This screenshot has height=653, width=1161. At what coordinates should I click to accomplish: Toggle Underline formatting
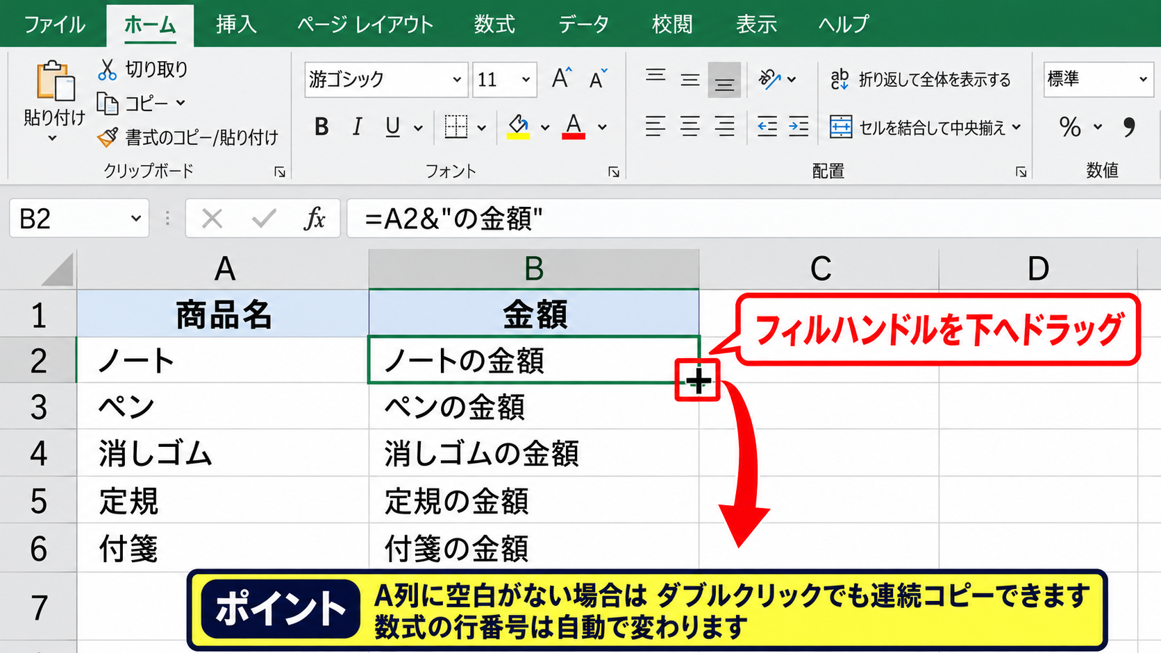tap(393, 127)
